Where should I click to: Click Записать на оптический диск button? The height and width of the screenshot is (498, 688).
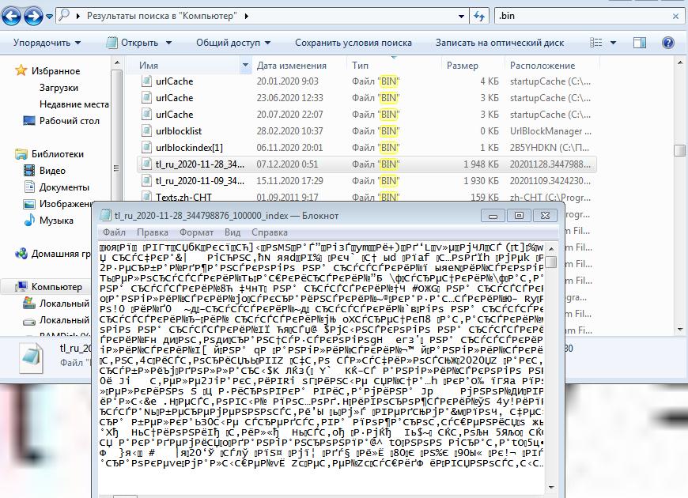(500, 43)
